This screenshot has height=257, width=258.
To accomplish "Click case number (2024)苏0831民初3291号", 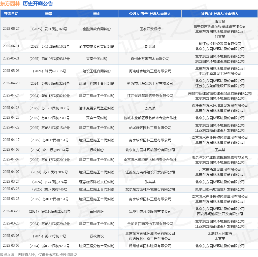I will pos(50,83).
